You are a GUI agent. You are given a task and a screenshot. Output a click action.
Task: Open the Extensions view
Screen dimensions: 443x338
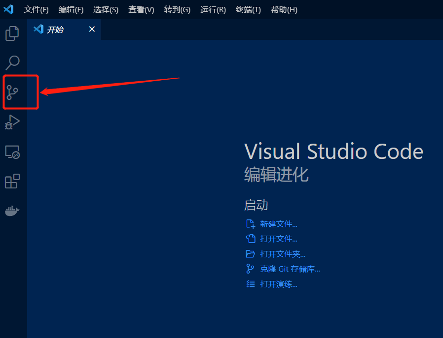(12, 181)
